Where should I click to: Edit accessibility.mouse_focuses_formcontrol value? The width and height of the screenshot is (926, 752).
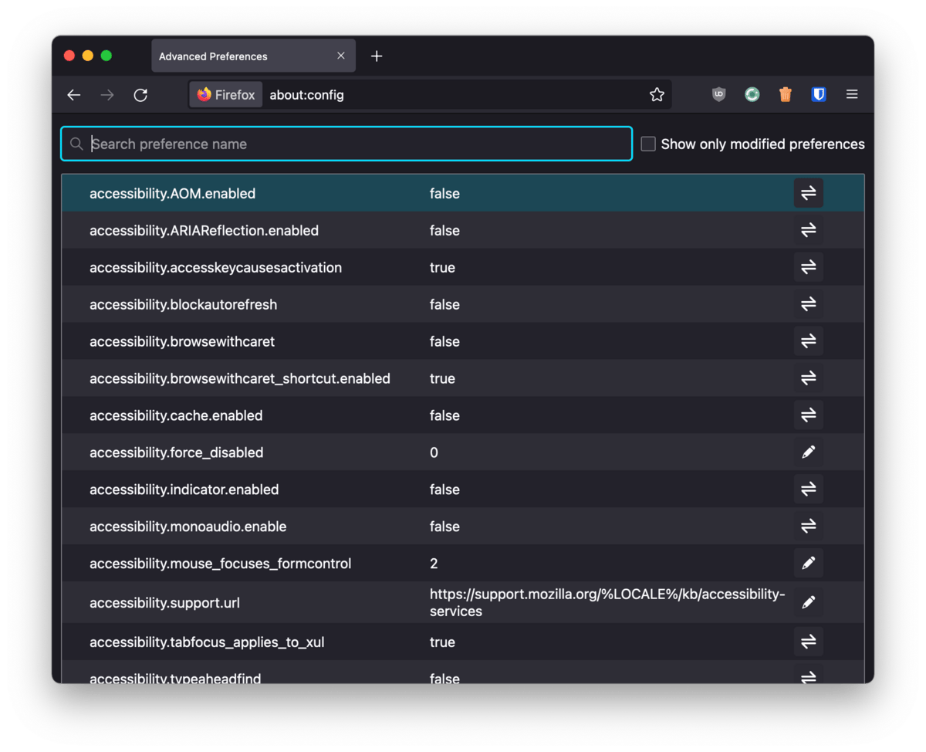pyautogui.click(x=808, y=564)
